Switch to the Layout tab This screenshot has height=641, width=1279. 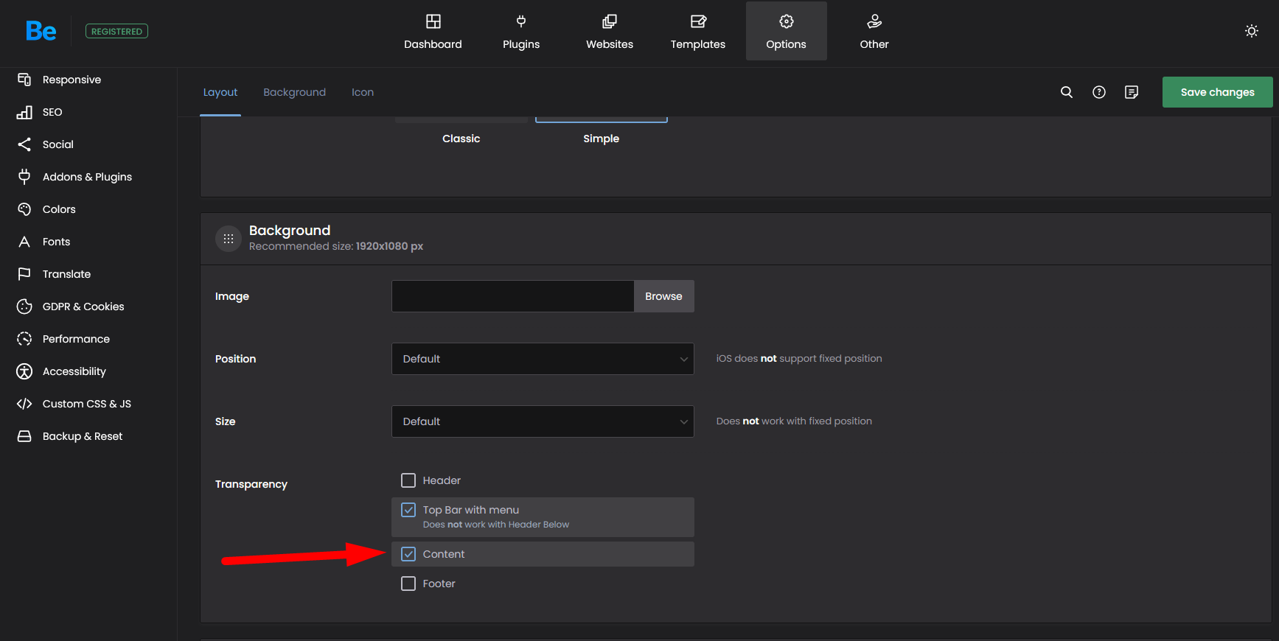pyautogui.click(x=220, y=92)
